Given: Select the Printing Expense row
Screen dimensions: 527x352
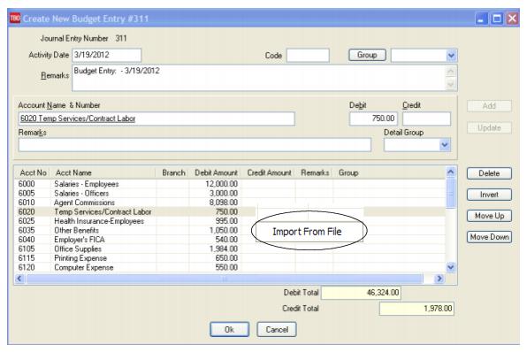Looking at the screenshot, I should pyautogui.click(x=230, y=258).
